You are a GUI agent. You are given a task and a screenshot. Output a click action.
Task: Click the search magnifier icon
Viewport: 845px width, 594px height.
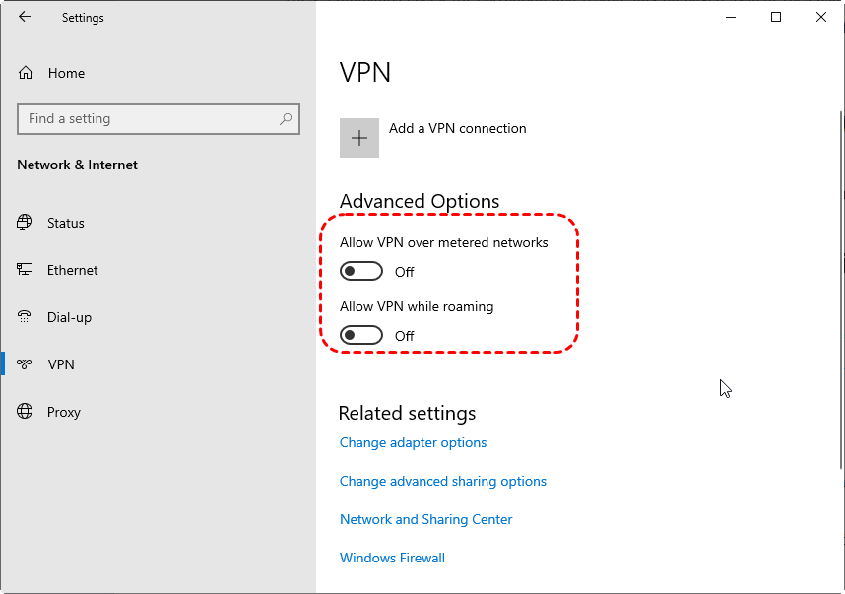click(x=286, y=119)
